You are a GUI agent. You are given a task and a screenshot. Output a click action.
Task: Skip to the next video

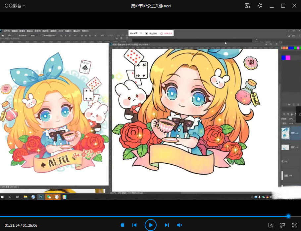167,225
